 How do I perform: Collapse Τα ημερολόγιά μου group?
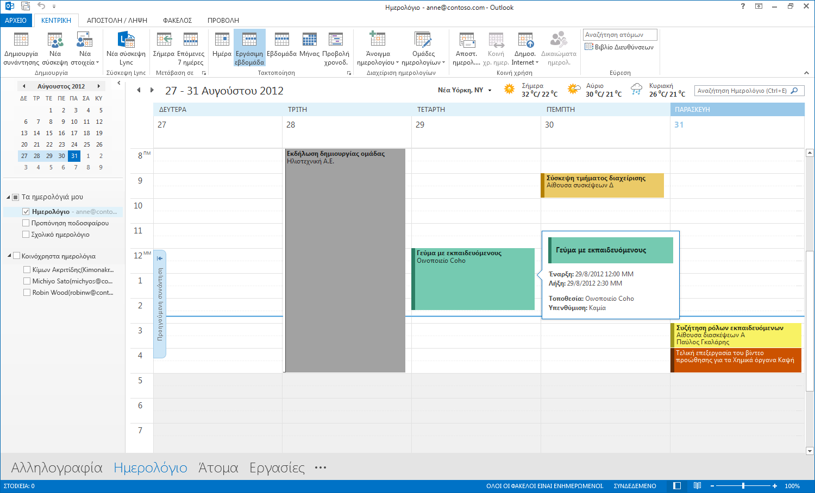tap(9, 197)
